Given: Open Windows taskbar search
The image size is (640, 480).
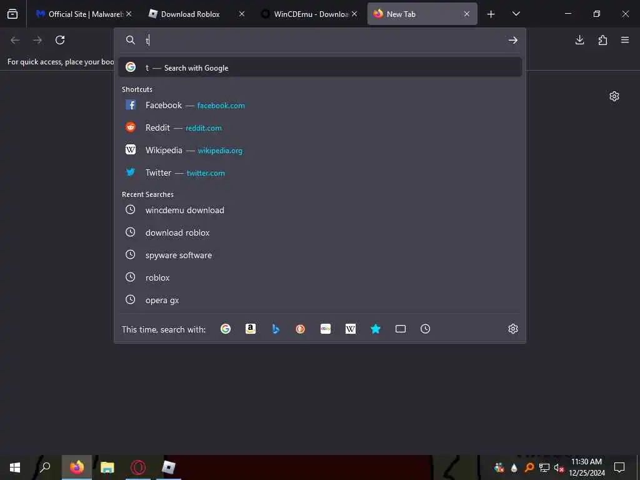Looking at the screenshot, I should 45,467.
